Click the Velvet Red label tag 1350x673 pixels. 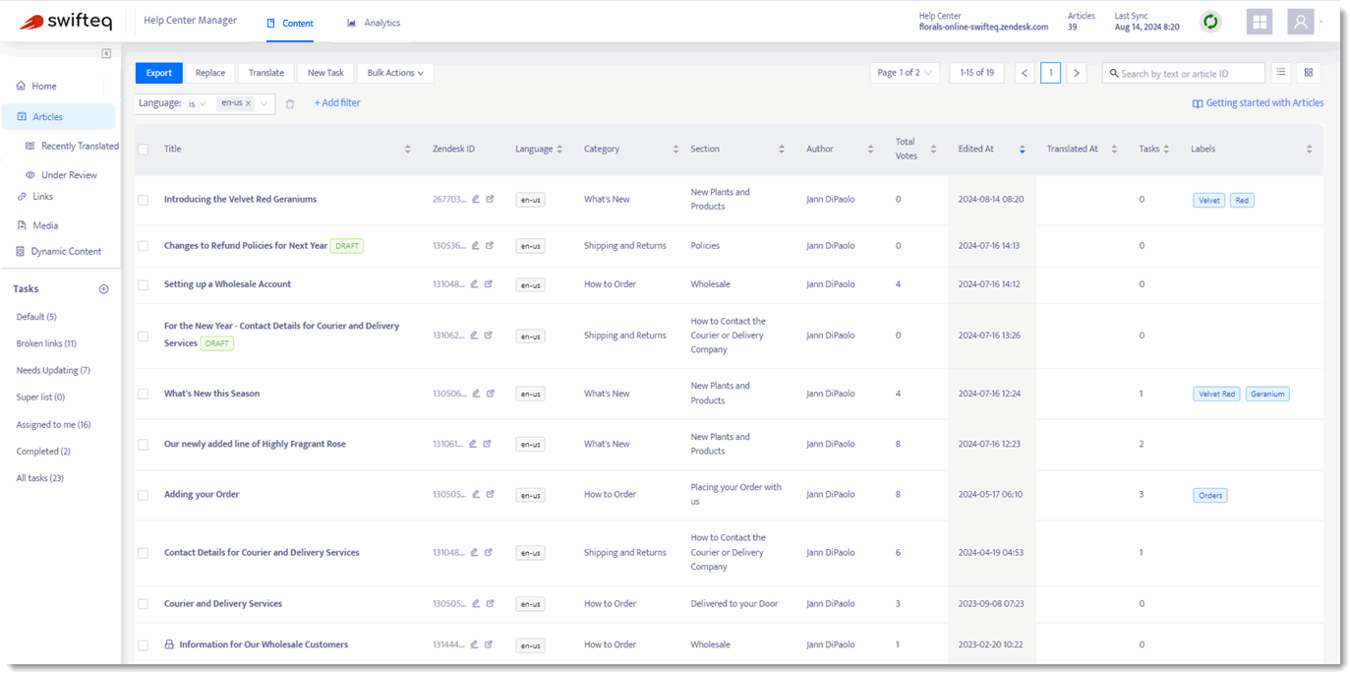tap(1216, 394)
